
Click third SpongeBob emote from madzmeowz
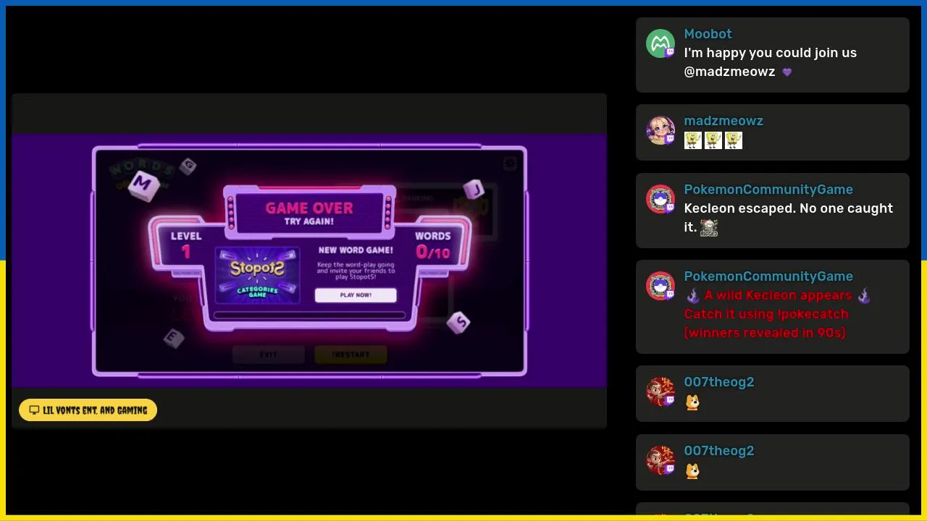pos(734,140)
